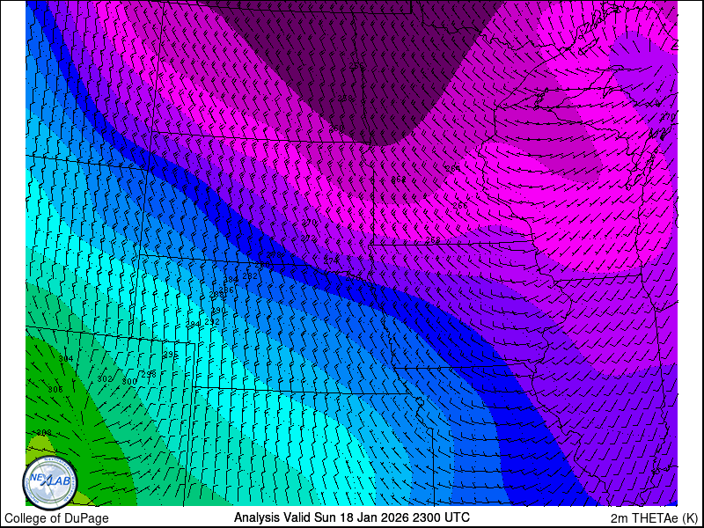Click the NEXLAB logo badge
The image size is (704, 528).
[50, 482]
